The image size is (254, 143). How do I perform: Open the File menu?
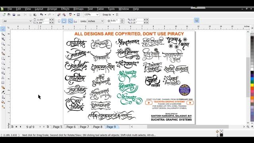pyautogui.click(x=10, y=9)
